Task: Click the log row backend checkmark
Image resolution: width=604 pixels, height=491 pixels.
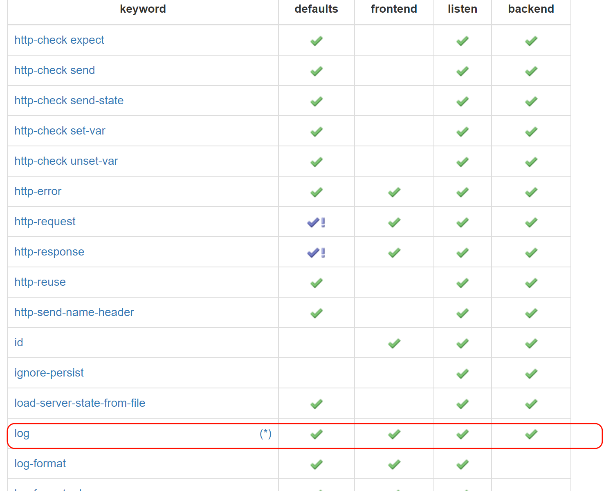Action: 531,434
